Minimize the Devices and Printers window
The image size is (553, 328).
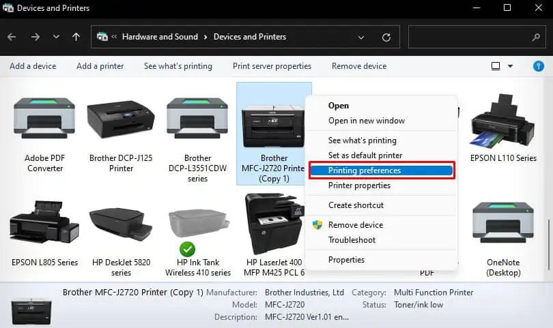pyautogui.click(x=477, y=8)
